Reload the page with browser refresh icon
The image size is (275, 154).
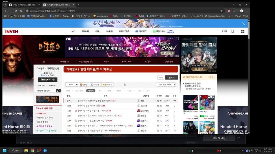coord(16,11)
